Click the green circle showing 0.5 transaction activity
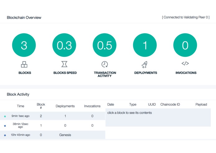This screenshot has width=216, height=153. pos(104,45)
